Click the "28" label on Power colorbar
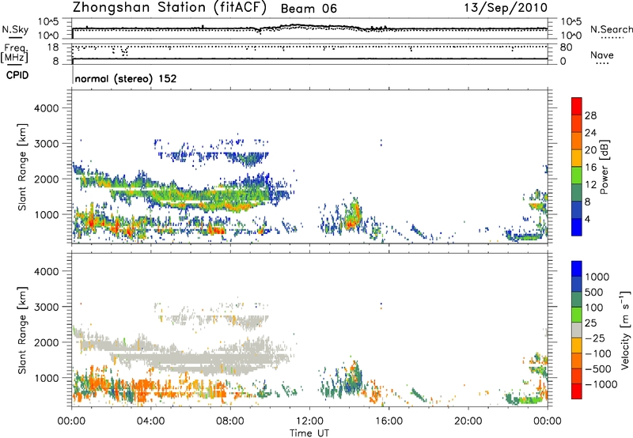This screenshot has width=633, height=438. (x=590, y=115)
